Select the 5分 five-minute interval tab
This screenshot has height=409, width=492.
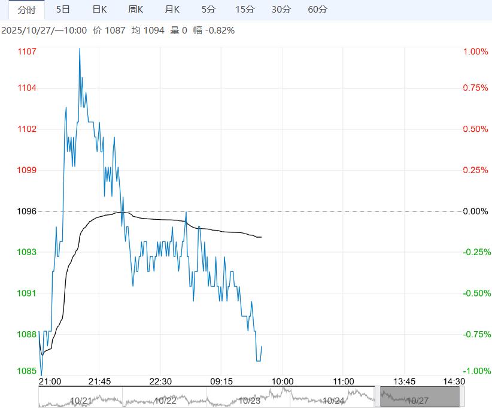tap(208, 10)
